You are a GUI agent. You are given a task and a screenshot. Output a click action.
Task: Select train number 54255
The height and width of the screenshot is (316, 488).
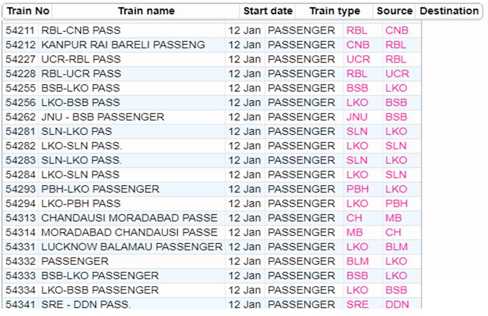pyautogui.click(x=21, y=88)
